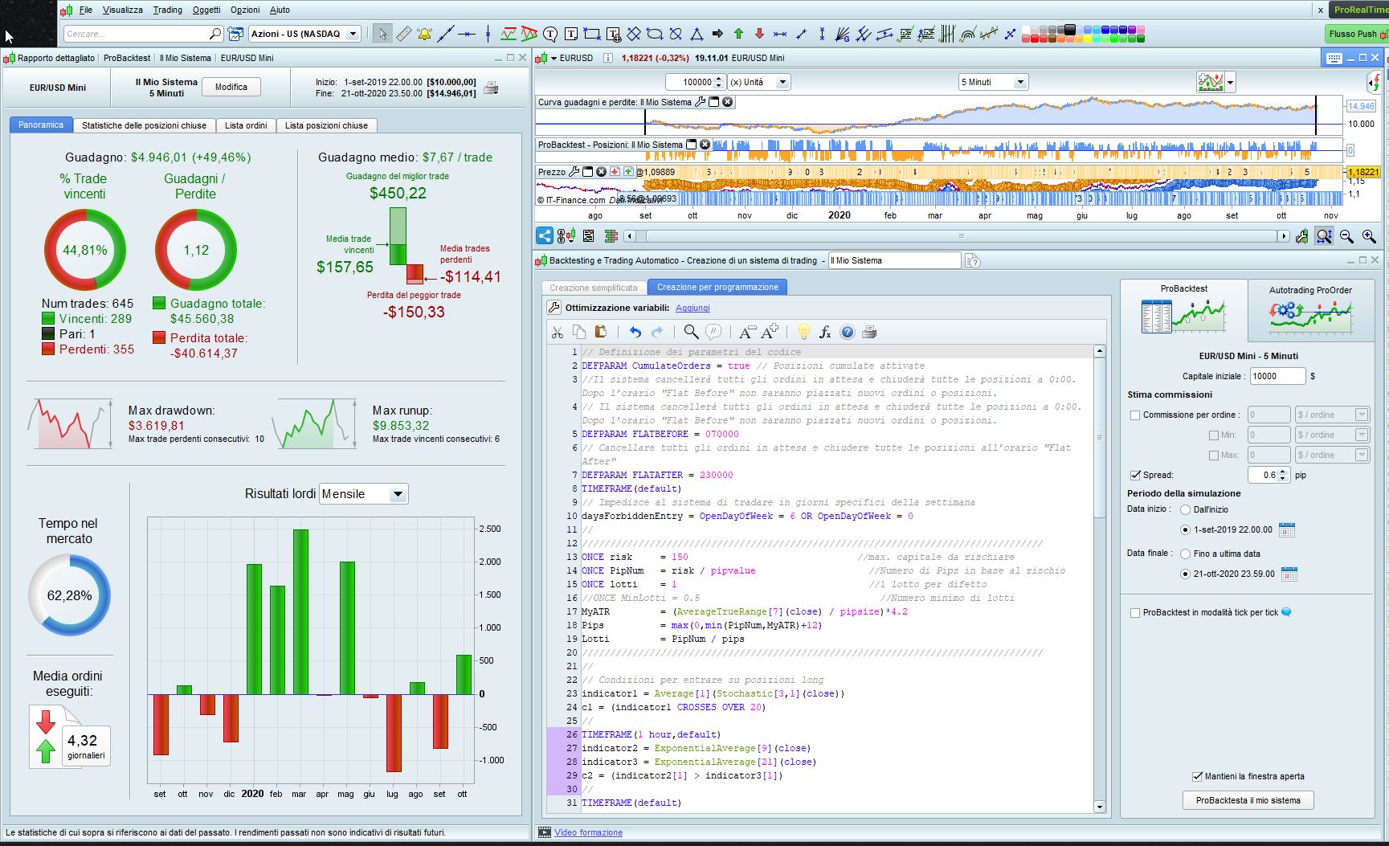Uncheck the Spread checkbox
The width and height of the screenshot is (1389, 846).
[1135, 476]
